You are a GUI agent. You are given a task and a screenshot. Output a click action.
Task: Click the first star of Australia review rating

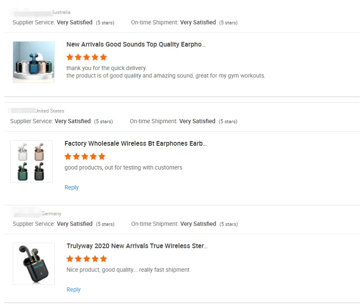tap(70, 57)
